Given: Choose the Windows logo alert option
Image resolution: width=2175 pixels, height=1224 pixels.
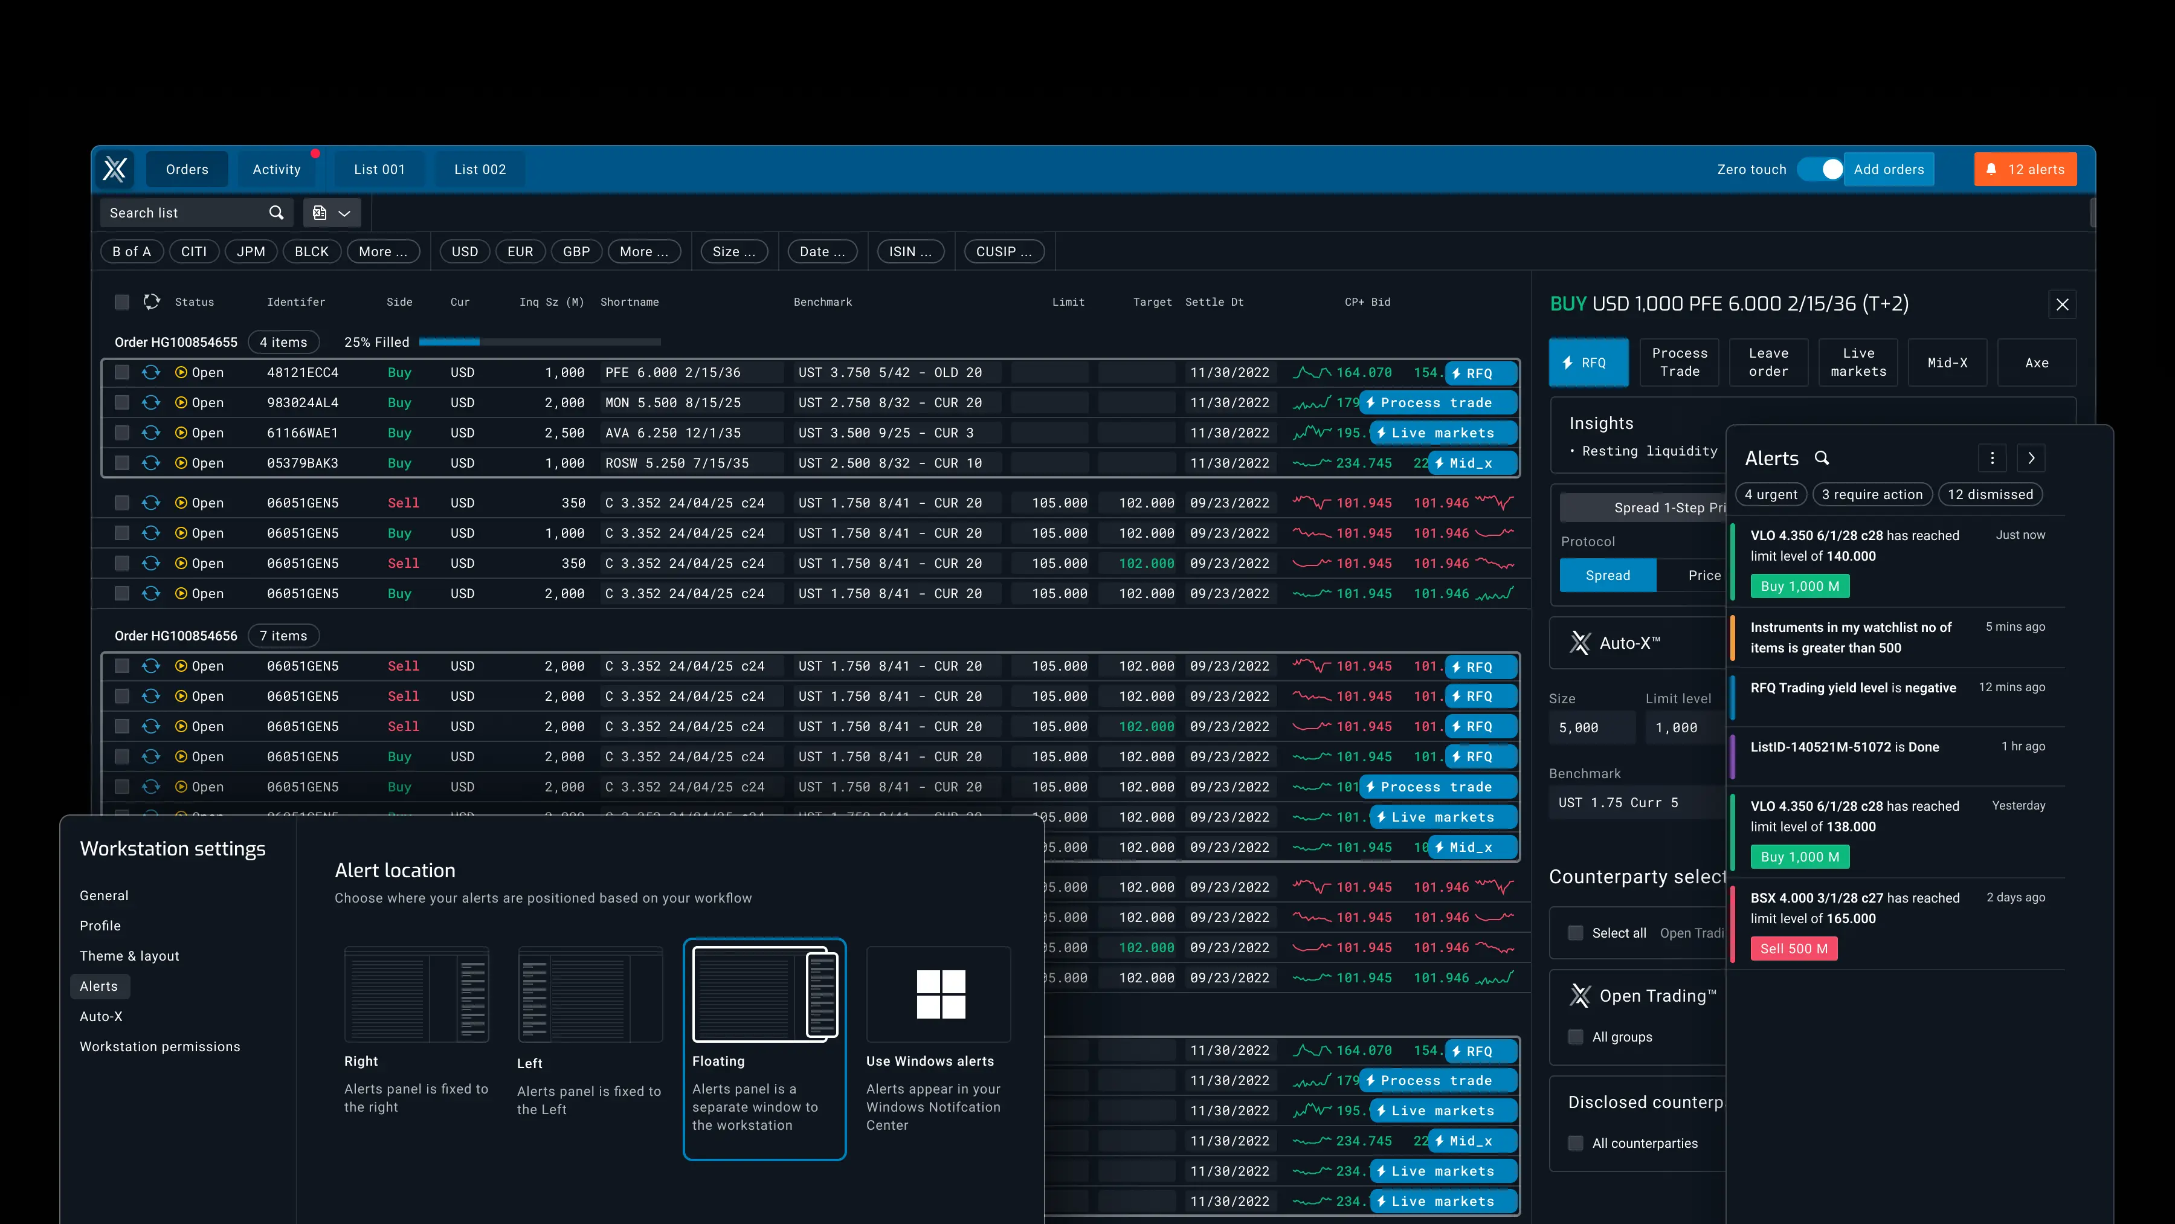Looking at the screenshot, I should [x=939, y=994].
